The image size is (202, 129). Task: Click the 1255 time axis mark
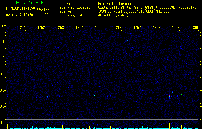[99, 28]
